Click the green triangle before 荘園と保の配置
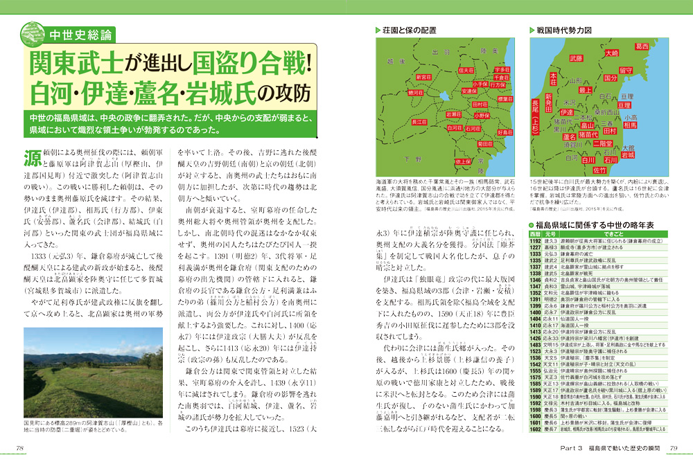 tap(378, 30)
